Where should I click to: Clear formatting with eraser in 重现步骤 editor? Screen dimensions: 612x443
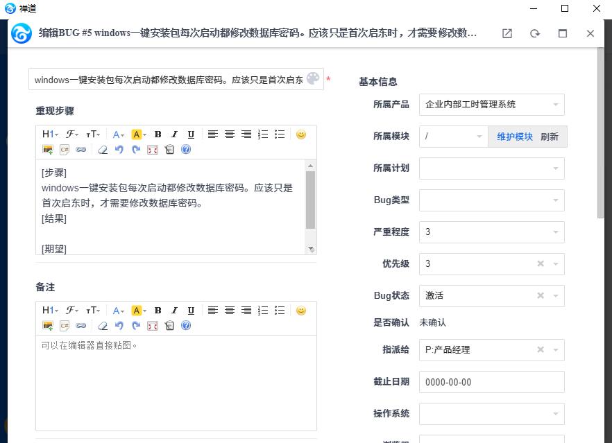(x=103, y=150)
